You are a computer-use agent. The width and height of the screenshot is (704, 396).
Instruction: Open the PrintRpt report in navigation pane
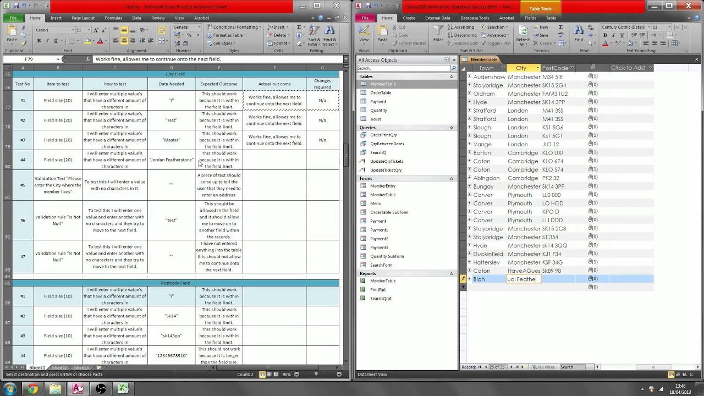pos(378,289)
